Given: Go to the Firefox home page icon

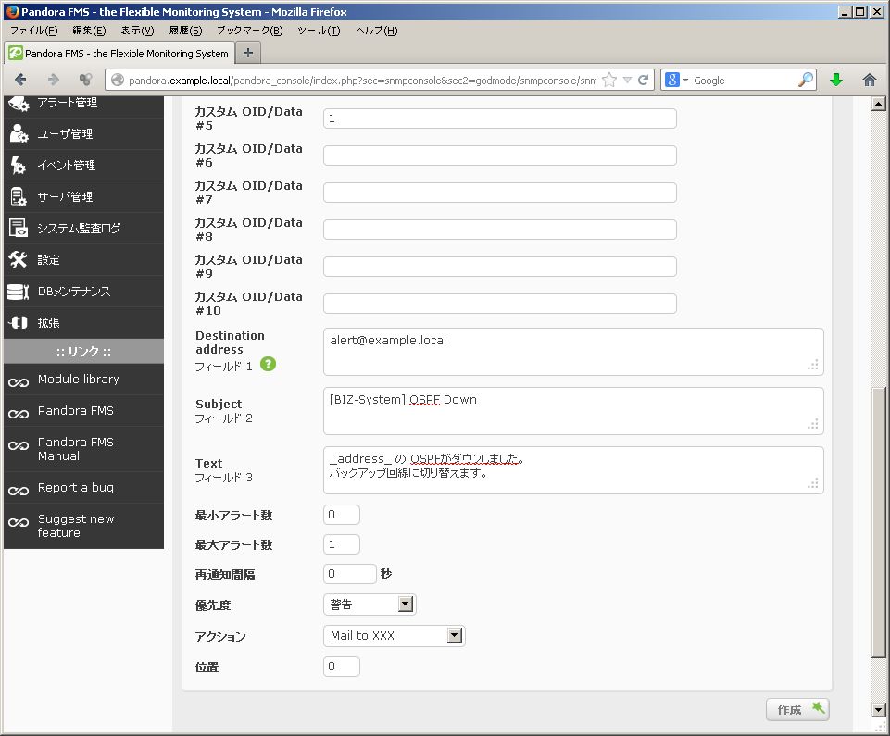Looking at the screenshot, I should pos(869,80).
